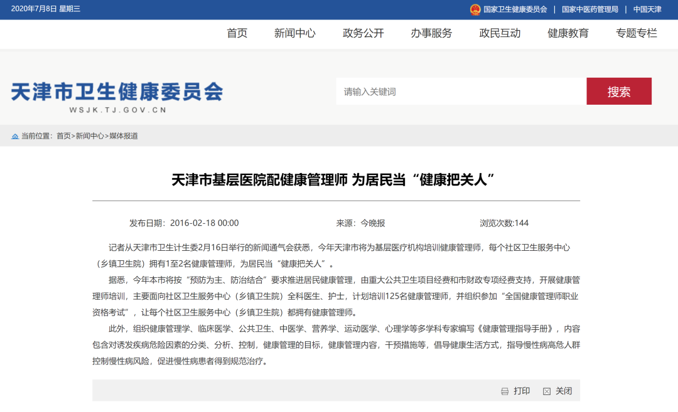
Task: Click the red 搜索 search button
Action: 619,91
